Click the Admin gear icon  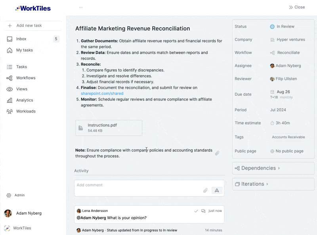tap(9, 195)
